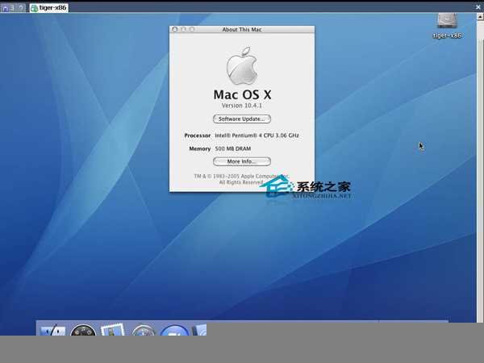484x363 pixels.
Task: Click the help question mark icon in top bar
Action: click(21, 8)
